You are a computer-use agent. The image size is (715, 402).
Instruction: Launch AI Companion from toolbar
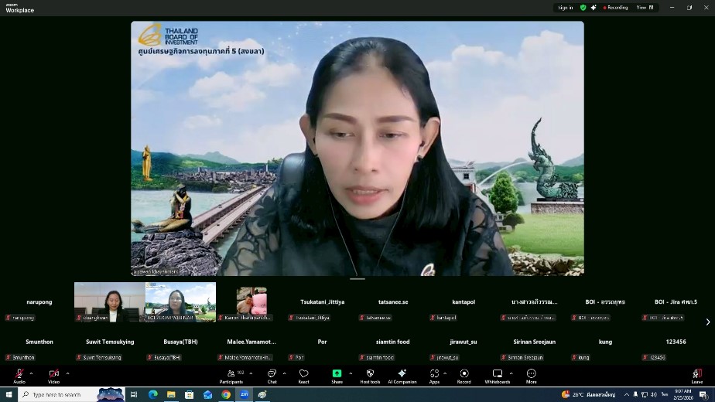tap(402, 375)
